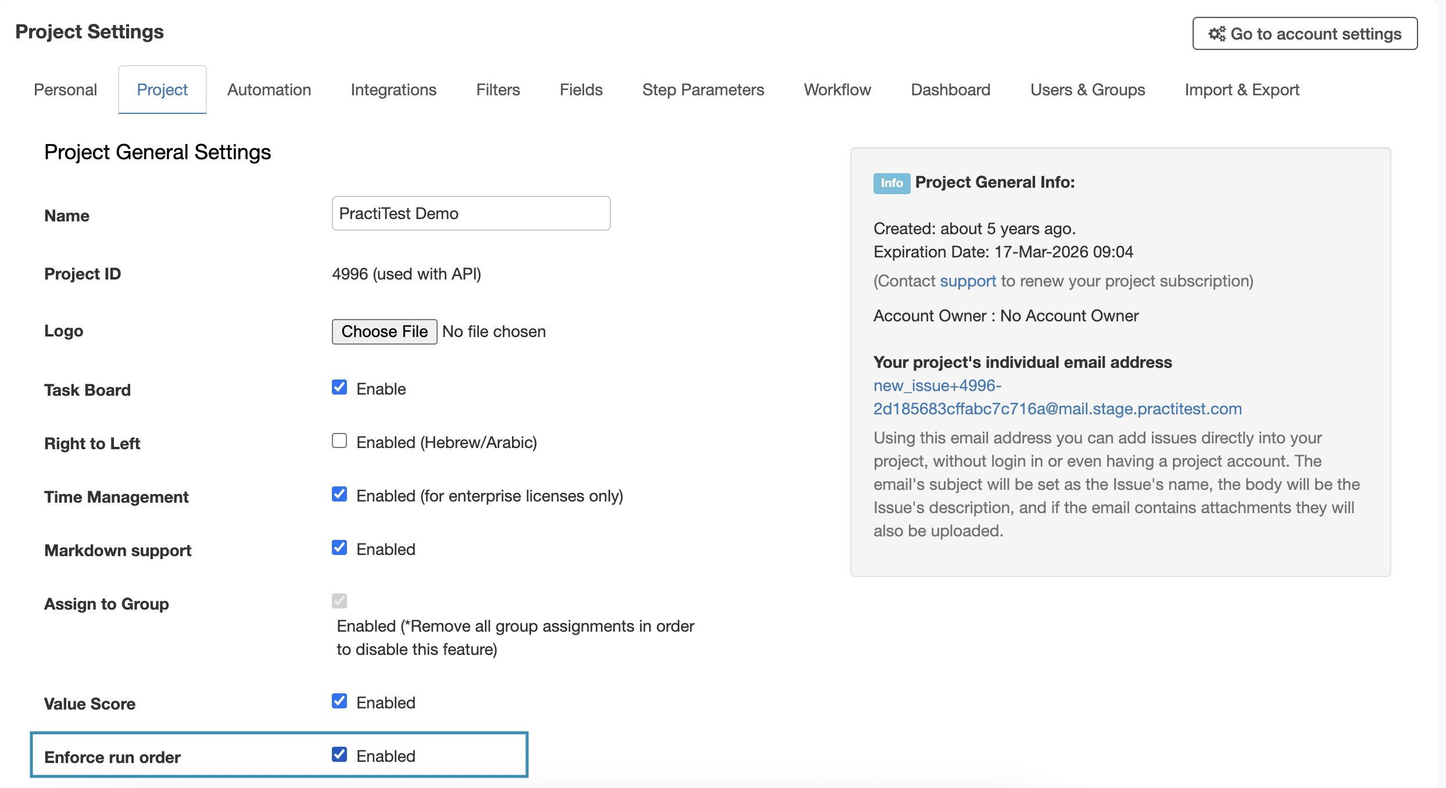Go to the Filters tab
Viewport: 1446px width, 788px height.
[x=498, y=89]
